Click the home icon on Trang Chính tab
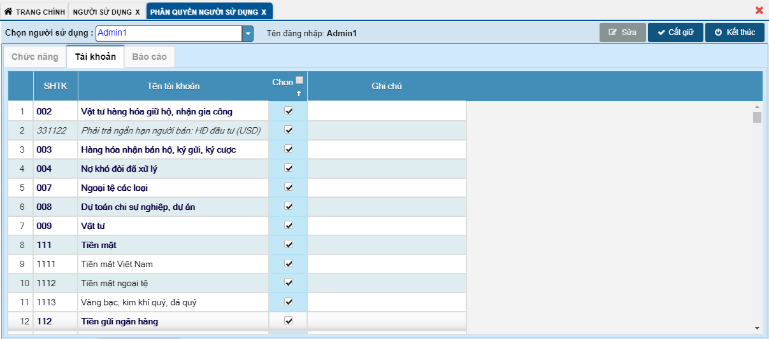Viewport: 769px width, 339px height. point(8,11)
